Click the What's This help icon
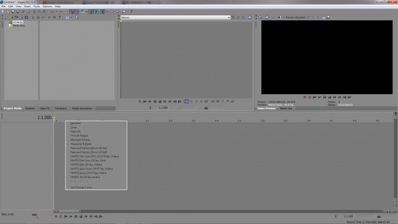Image resolution: width=398 pixels, height=224 pixels. (131, 12)
